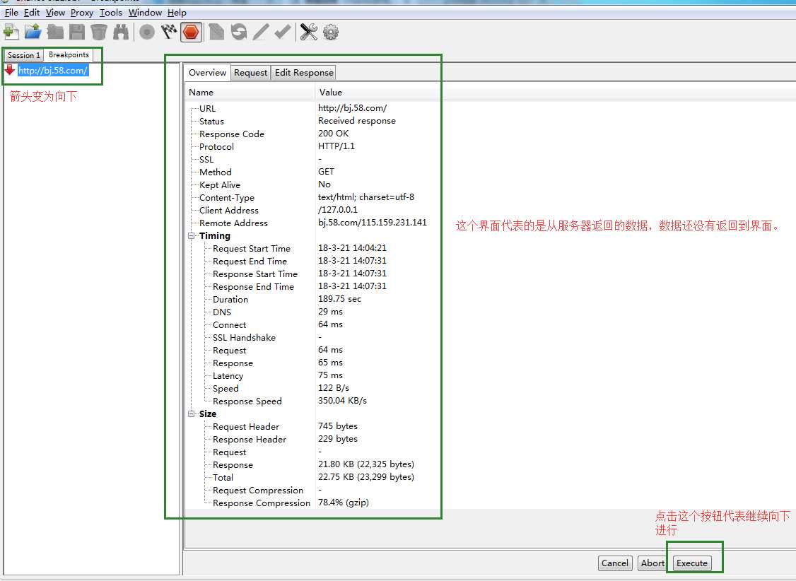Click the round record button in the toolbar
Viewport: 796px width, 581px height.
[147, 32]
